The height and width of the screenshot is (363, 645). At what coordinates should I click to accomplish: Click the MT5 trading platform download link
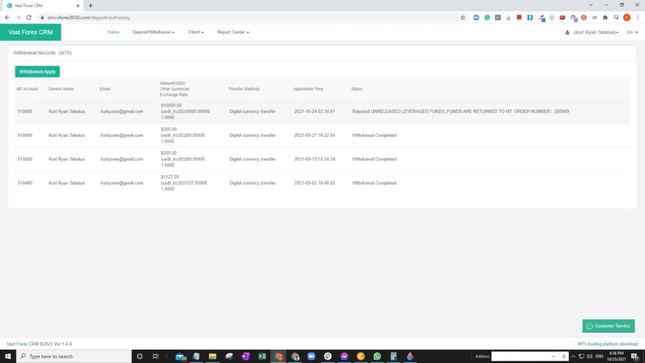[x=608, y=344]
